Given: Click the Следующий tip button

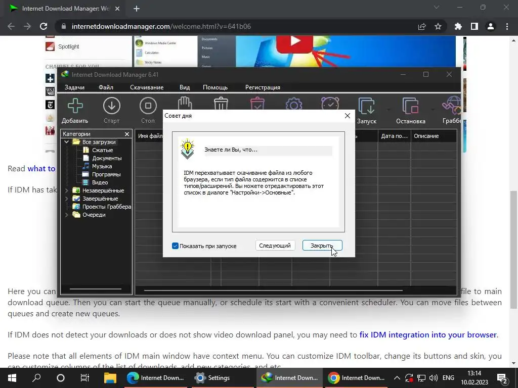Looking at the screenshot, I should click(x=275, y=246).
